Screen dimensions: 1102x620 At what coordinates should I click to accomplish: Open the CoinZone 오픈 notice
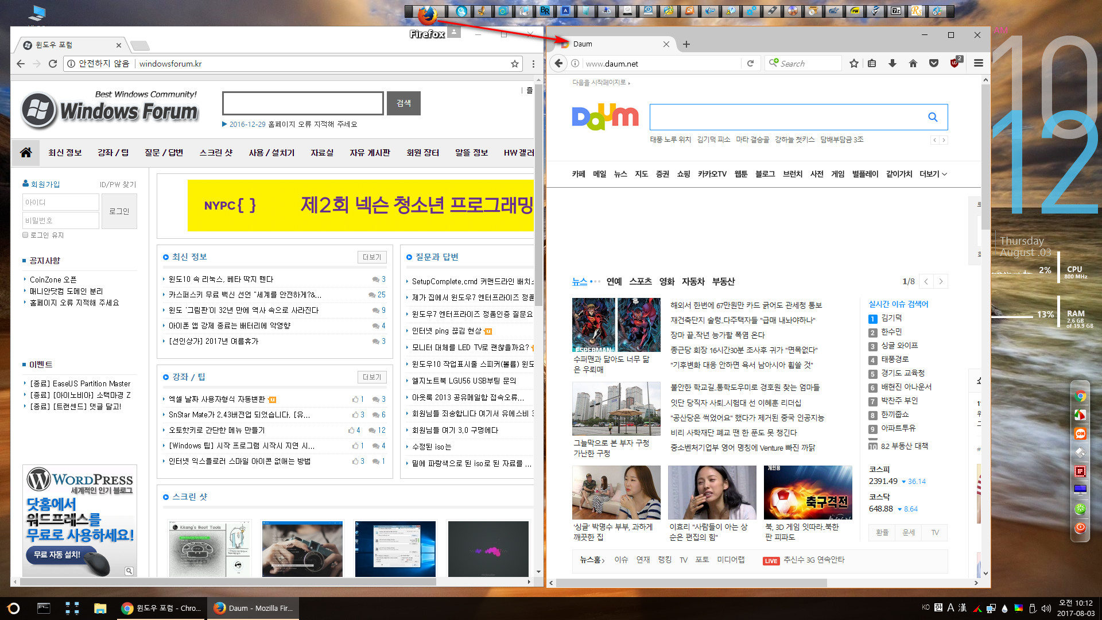click(53, 280)
